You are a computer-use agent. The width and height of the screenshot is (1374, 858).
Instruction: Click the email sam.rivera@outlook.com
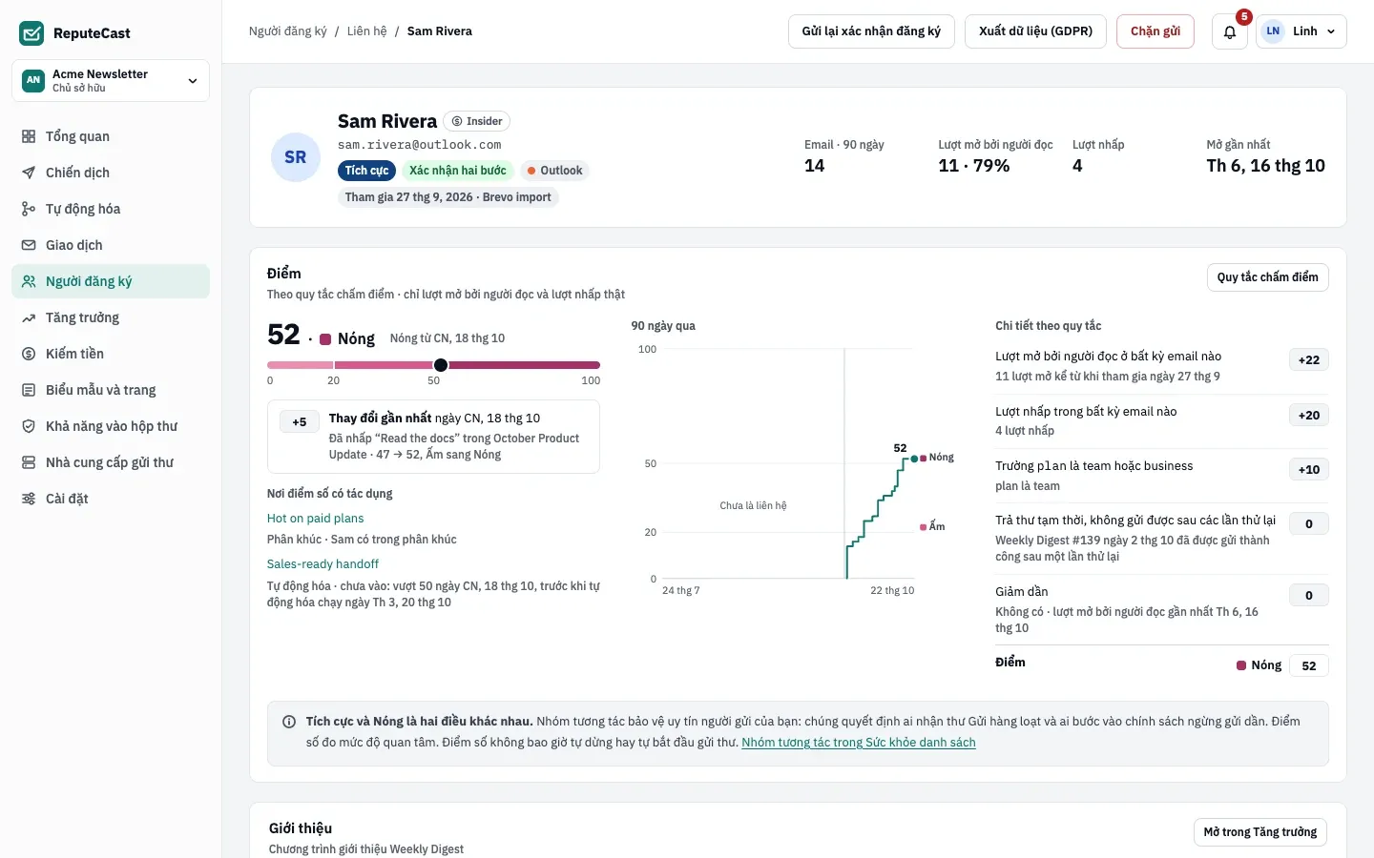[420, 145]
